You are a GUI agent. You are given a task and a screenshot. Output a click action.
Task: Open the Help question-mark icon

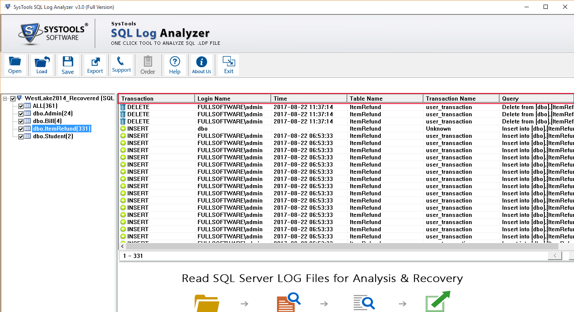pos(175,65)
